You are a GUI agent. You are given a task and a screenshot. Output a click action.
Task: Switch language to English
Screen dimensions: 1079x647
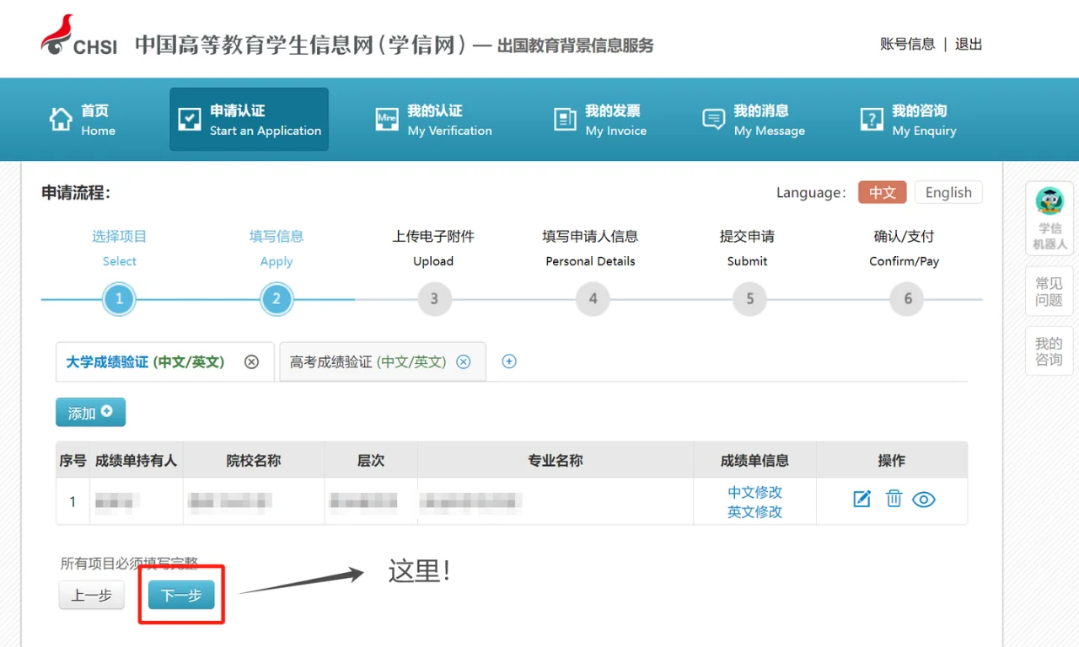(948, 193)
